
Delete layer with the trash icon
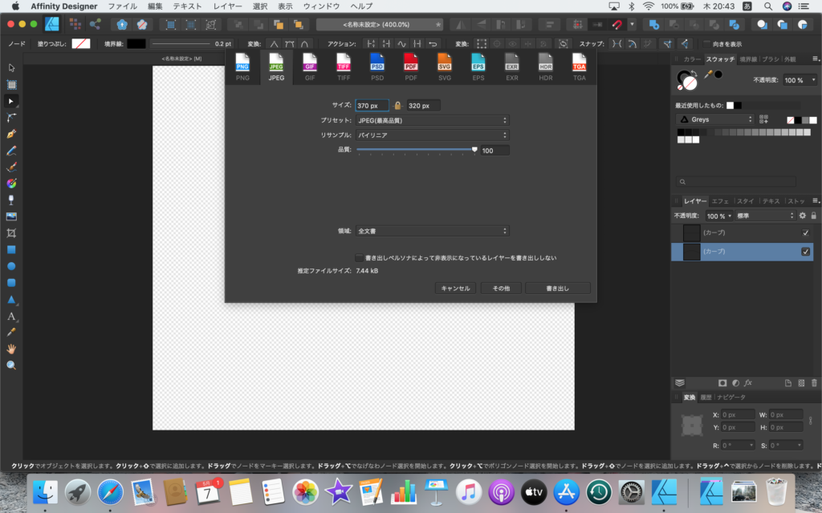pos(814,383)
